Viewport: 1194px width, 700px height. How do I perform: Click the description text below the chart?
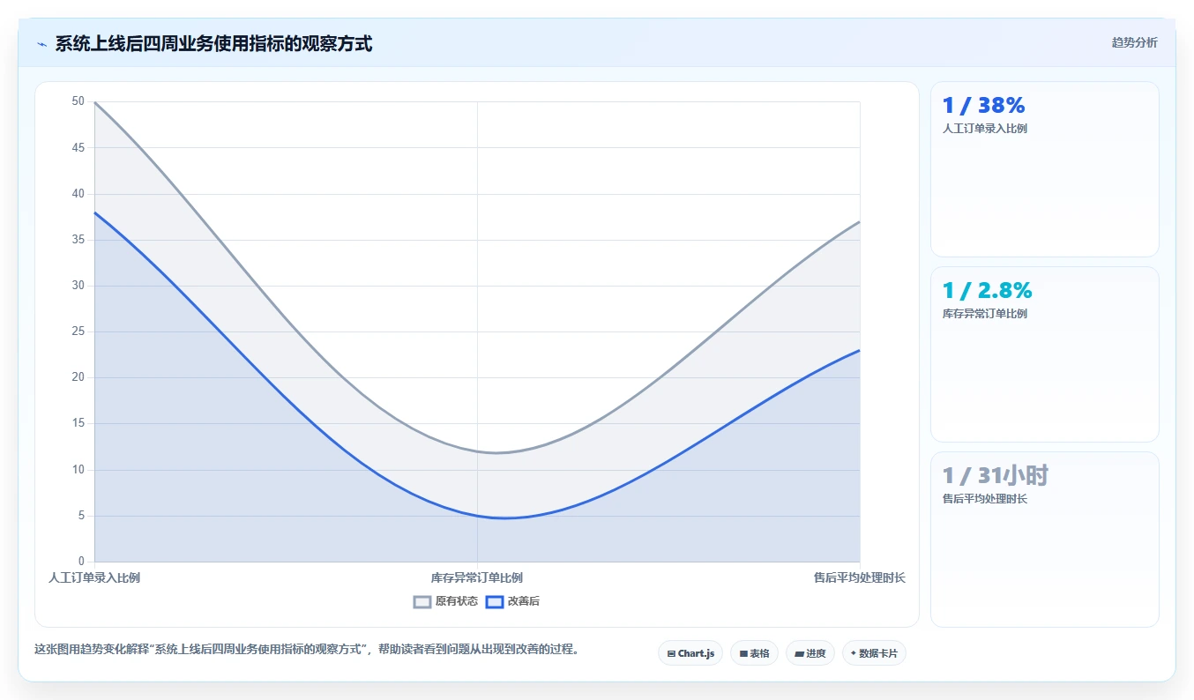click(307, 650)
